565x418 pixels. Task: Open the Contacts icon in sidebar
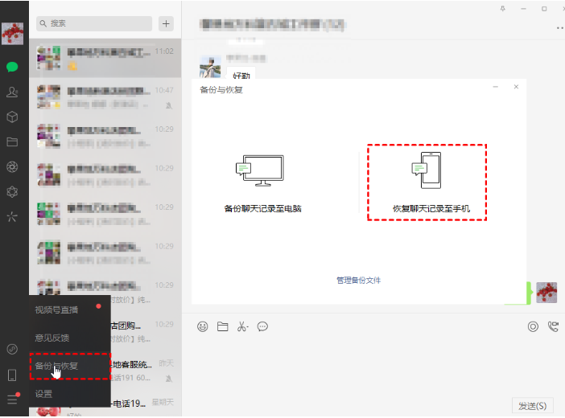[12, 92]
